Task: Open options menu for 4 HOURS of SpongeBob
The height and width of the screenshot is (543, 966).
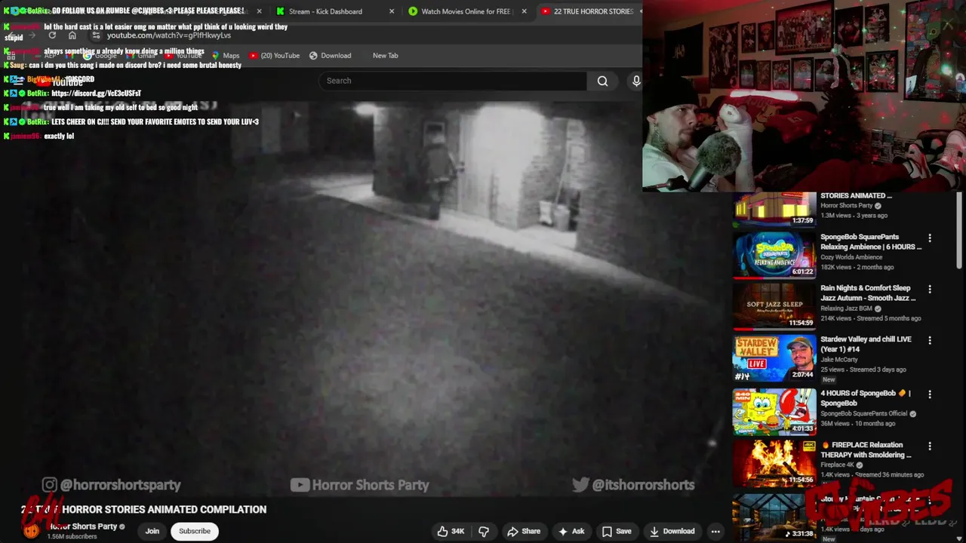Action: 930,394
